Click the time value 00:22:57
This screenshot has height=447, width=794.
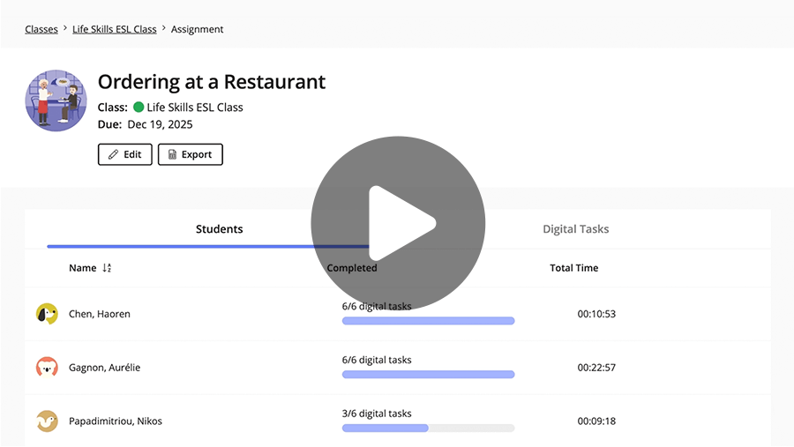coord(596,368)
